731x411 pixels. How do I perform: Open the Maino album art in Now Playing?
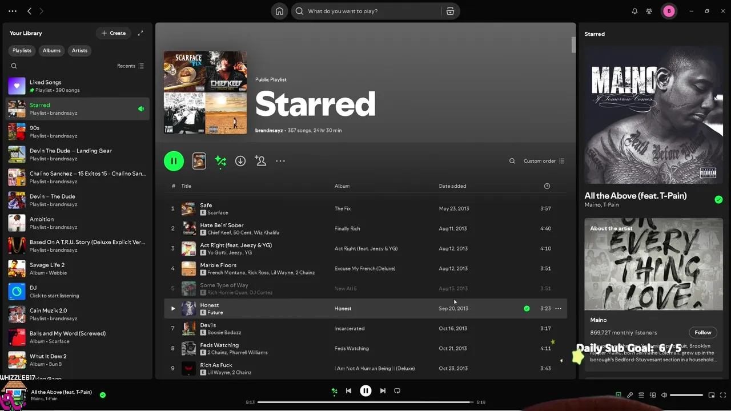click(653, 115)
